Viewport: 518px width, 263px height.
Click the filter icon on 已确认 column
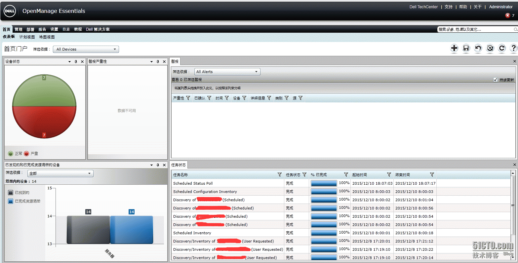pos(209,98)
